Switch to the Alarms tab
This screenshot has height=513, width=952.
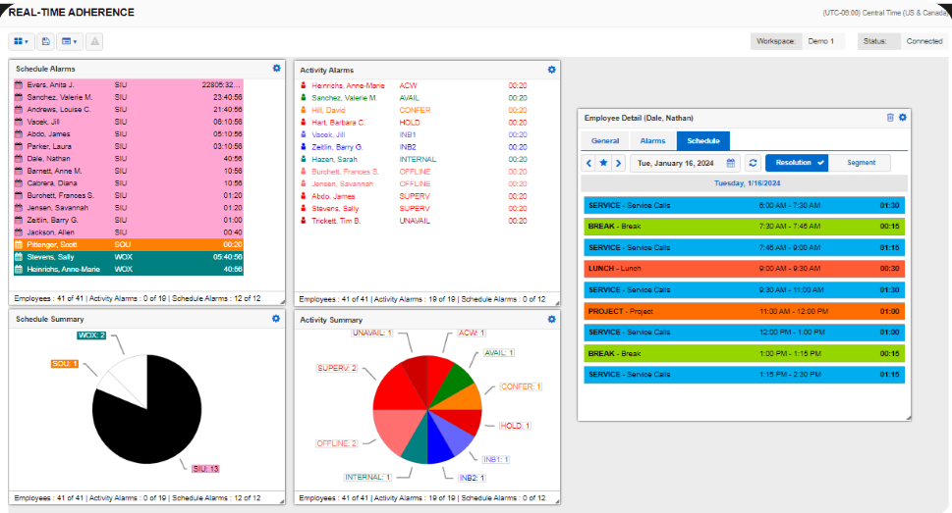click(652, 141)
